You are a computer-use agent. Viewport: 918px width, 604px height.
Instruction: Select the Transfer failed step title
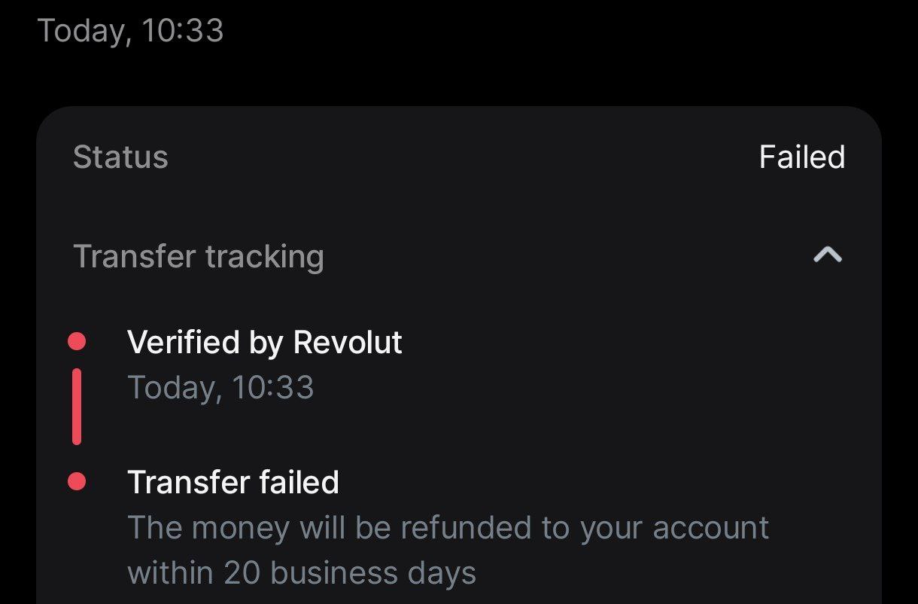[x=233, y=482]
